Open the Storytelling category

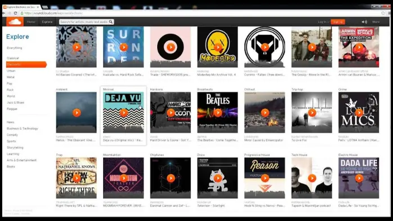click(x=15, y=148)
